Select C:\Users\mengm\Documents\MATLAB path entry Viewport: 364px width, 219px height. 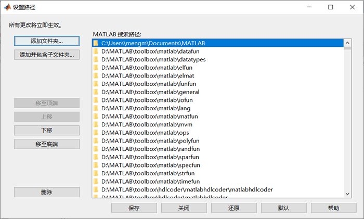pos(218,43)
